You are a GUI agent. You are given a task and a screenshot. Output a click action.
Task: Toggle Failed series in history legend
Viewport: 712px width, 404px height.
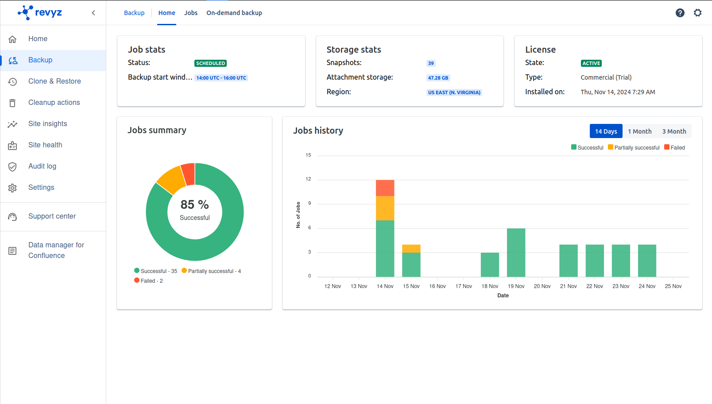(x=674, y=148)
